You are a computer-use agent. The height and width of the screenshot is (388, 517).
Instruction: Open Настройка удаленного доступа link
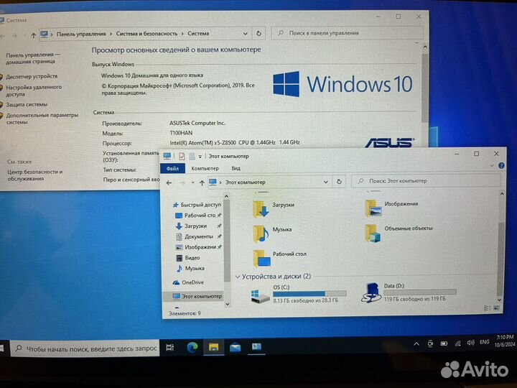[34, 91]
